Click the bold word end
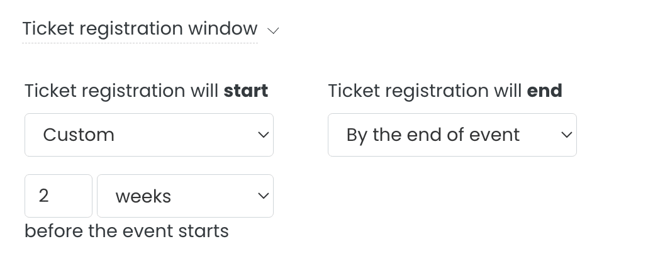This screenshot has width=648, height=278. tap(544, 91)
